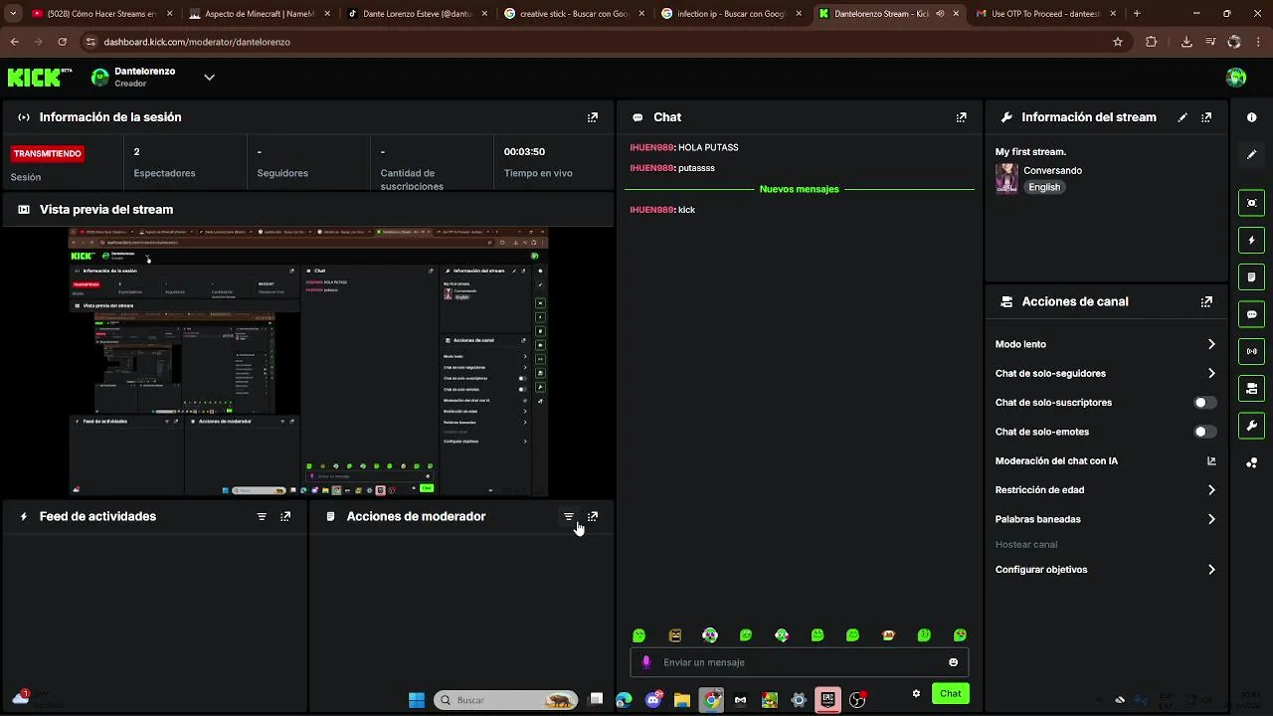Image resolution: width=1273 pixels, height=716 pixels.
Task: Expand Modo lento options
Action: (1211, 344)
